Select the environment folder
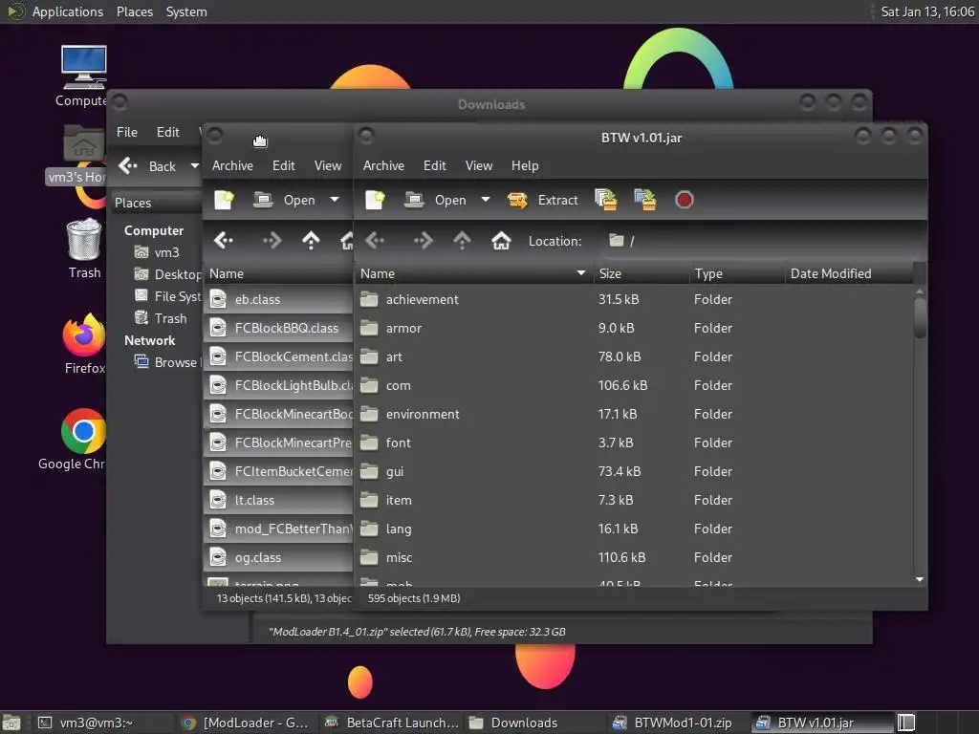Screen dimensions: 979x734 634,415
